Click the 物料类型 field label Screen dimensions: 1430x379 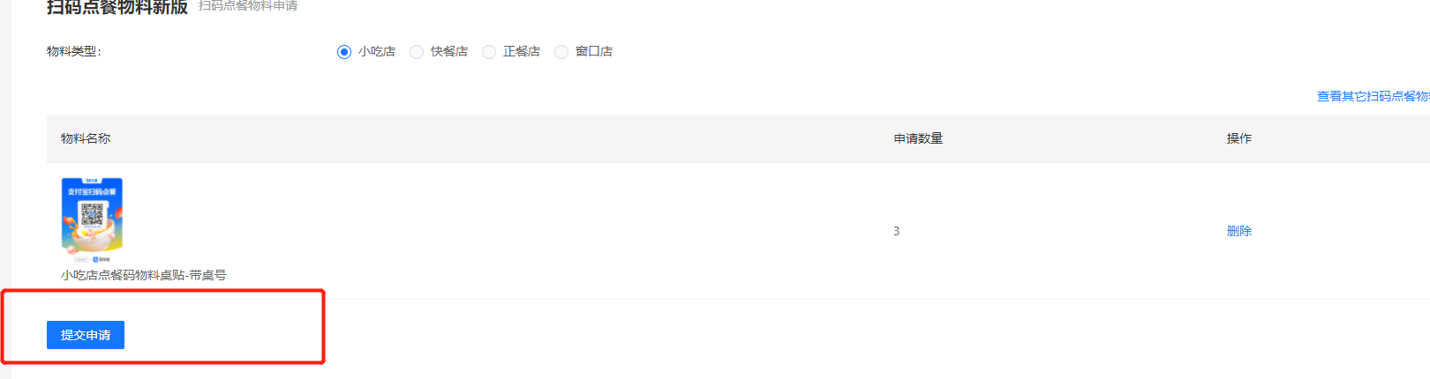pyautogui.click(x=74, y=52)
